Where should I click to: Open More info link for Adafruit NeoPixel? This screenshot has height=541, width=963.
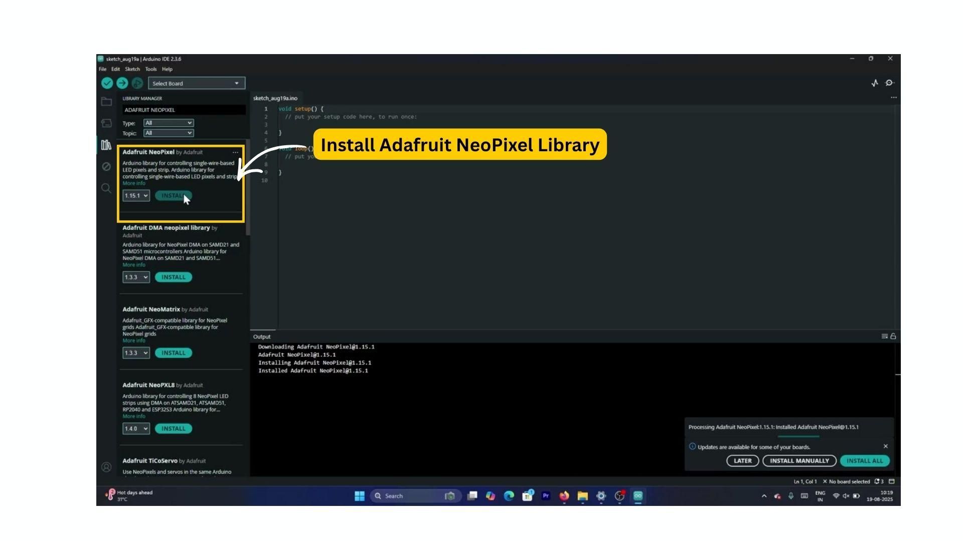tap(134, 183)
